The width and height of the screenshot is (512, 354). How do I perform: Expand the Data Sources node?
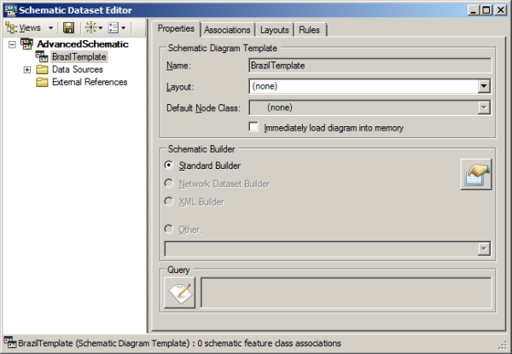click(x=27, y=69)
